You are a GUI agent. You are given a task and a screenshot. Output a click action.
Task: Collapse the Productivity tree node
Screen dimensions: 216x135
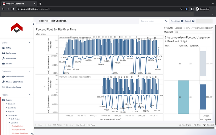click(7, 116)
